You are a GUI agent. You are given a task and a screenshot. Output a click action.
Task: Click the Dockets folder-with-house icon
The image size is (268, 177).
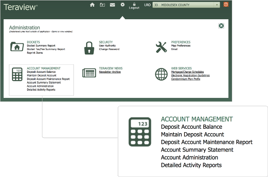tap(17, 46)
